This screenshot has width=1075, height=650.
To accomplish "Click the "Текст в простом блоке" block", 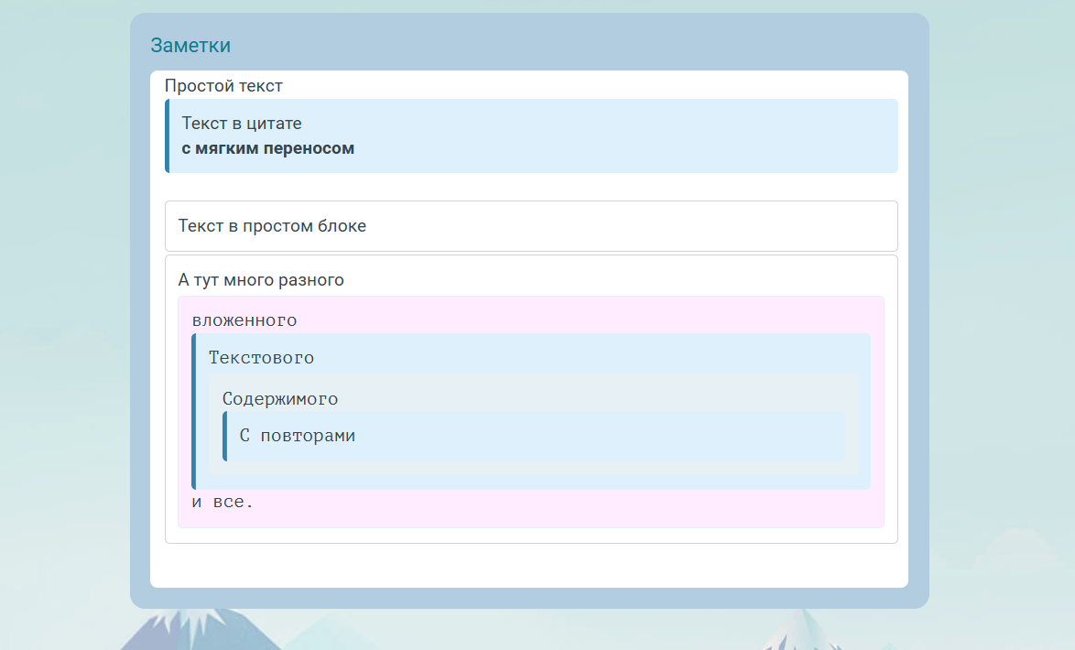I will (x=272, y=226).
